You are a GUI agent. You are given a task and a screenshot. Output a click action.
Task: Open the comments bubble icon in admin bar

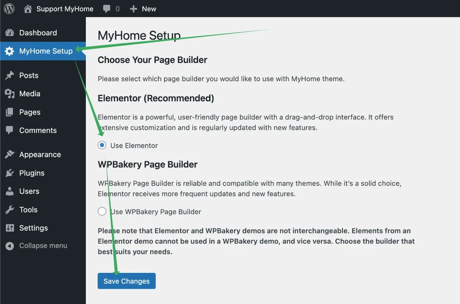[x=107, y=9]
